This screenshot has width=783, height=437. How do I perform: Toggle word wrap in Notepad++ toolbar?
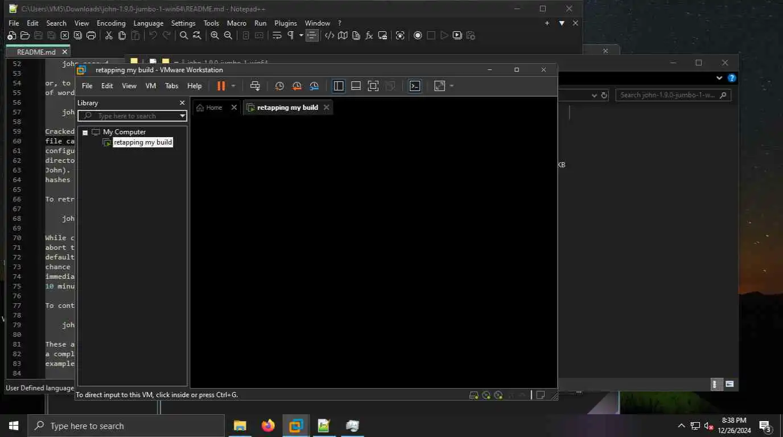click(277, 35)
